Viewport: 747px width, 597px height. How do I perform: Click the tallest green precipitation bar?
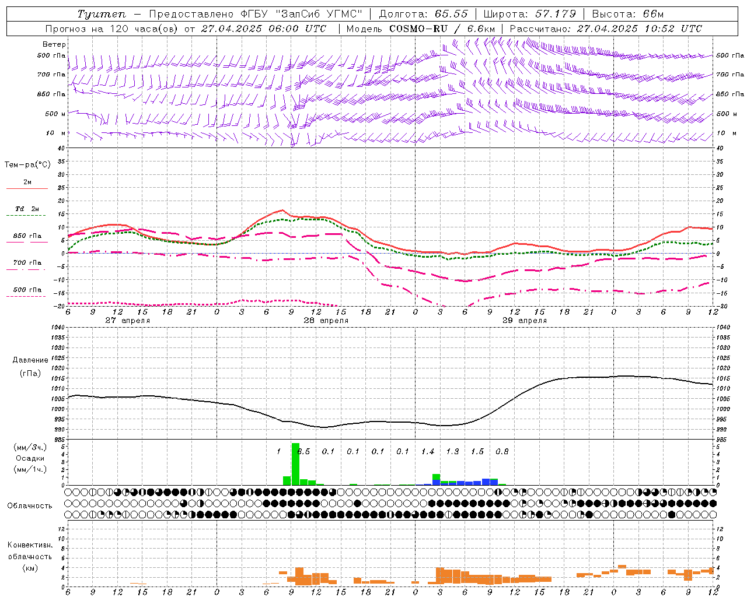coord(295,464)
